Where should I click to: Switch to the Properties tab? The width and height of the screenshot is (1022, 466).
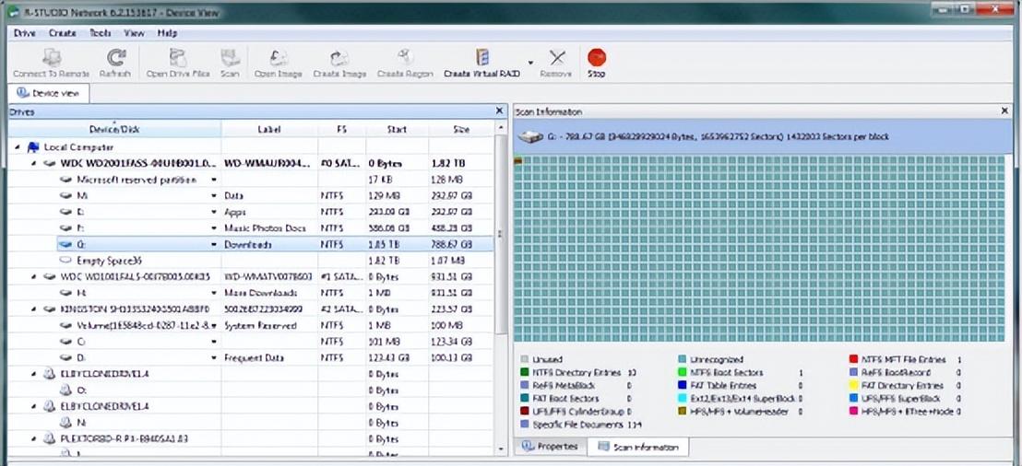(550, 447)
